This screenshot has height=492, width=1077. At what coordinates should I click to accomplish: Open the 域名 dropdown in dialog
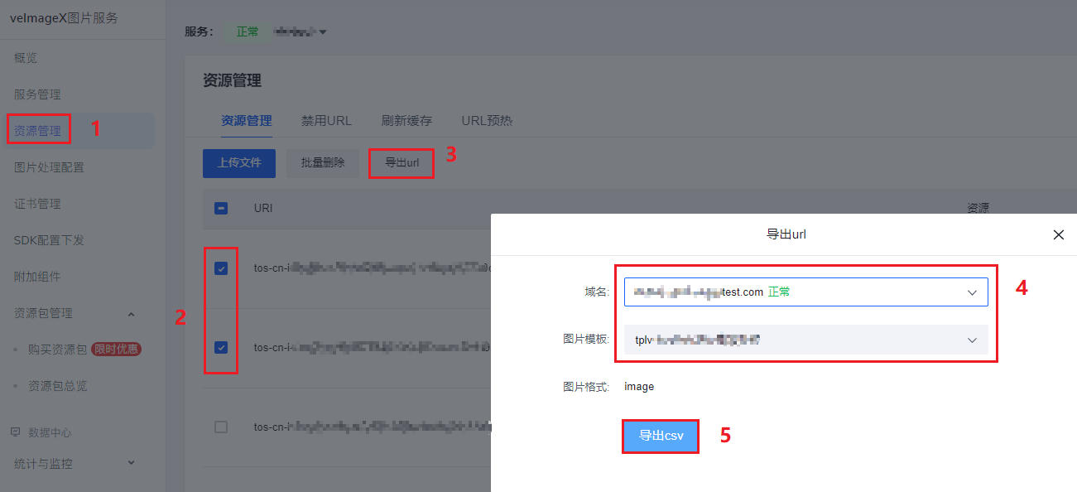pyautogui.click(x=806, y=292)
